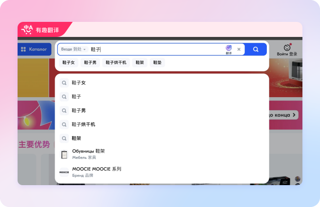Click the translate icon in search bar
Screen dimensions: 320x207
(x=229, y=49)
